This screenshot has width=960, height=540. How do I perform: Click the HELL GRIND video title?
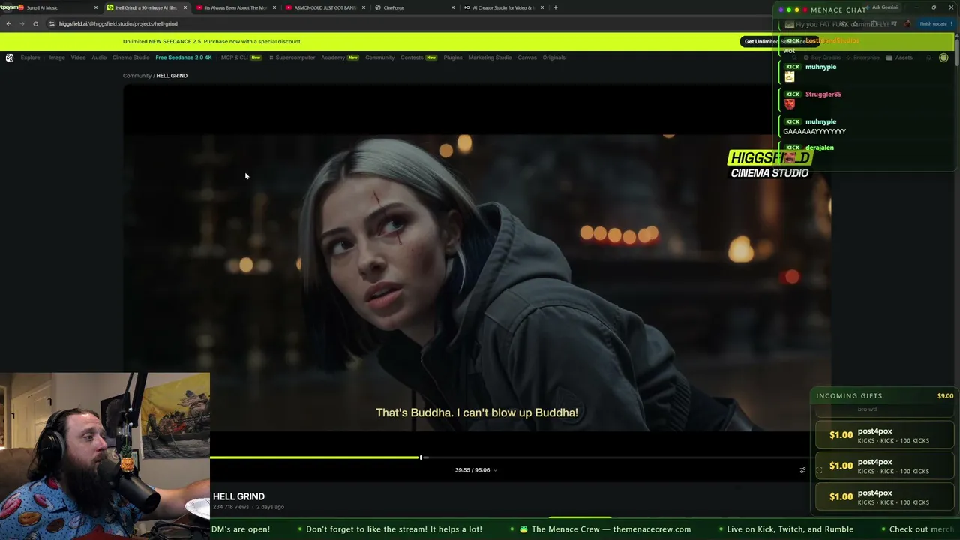(238, 496)
